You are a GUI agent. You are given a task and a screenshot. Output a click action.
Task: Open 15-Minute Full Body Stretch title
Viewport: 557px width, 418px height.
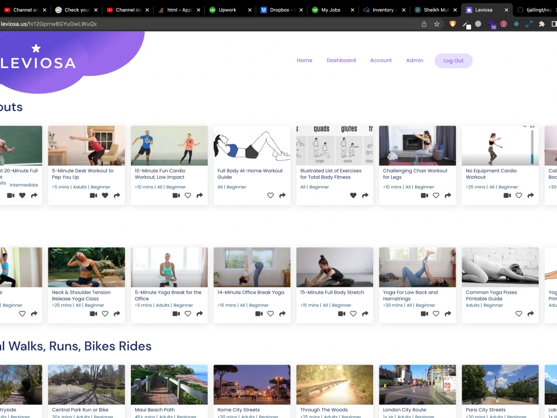(332, 293)
